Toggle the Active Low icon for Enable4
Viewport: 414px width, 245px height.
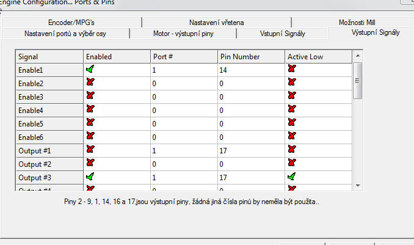[x=292, y=109]
